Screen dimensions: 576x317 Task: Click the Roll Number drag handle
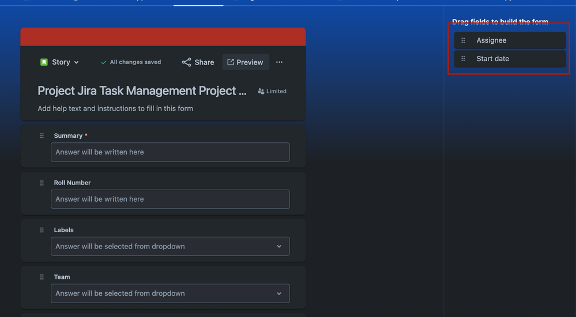(x=42, y=183)
